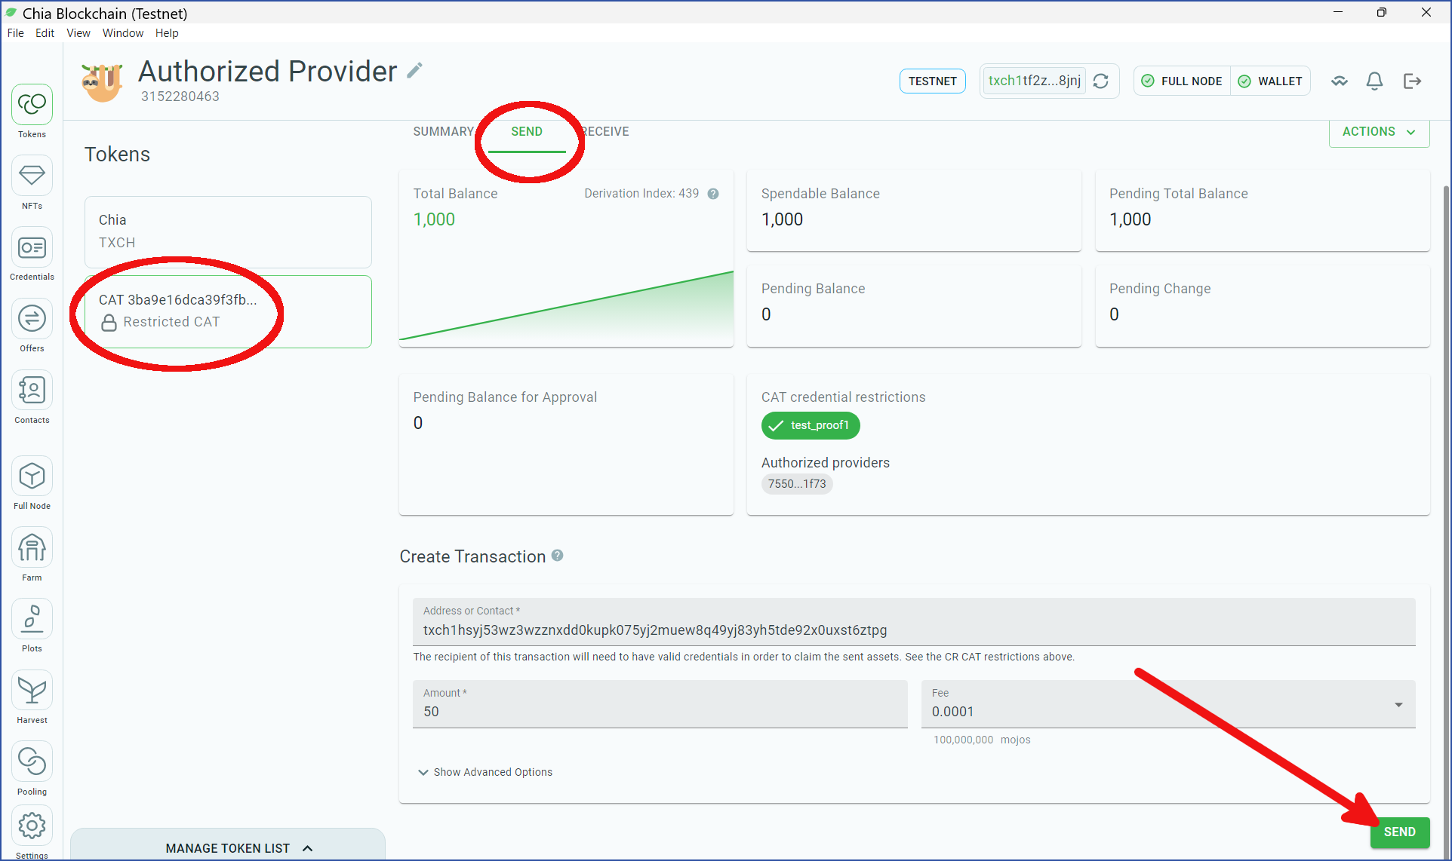Select the Send tab

click(x=527, y=133)
